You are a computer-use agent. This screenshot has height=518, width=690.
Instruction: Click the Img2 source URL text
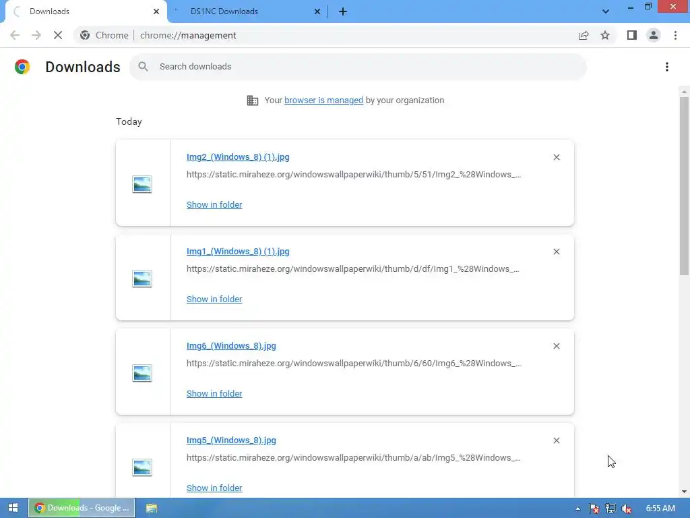[354, 175]
